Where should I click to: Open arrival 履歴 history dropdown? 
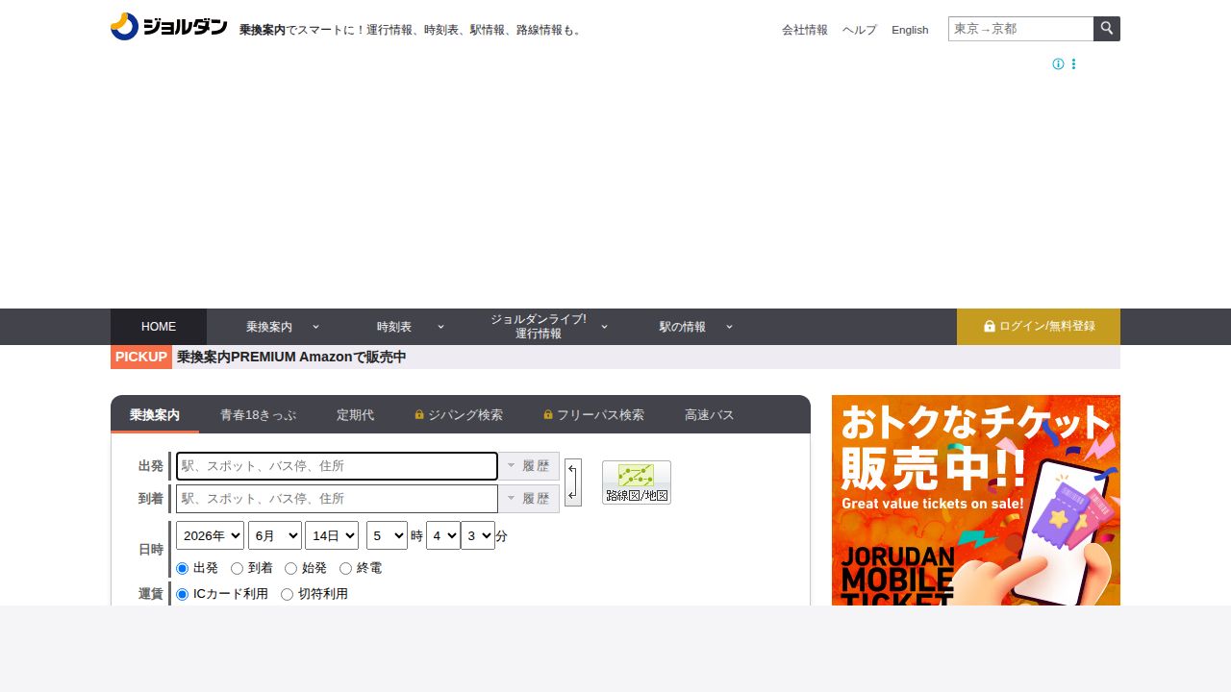tap(529, 499)
